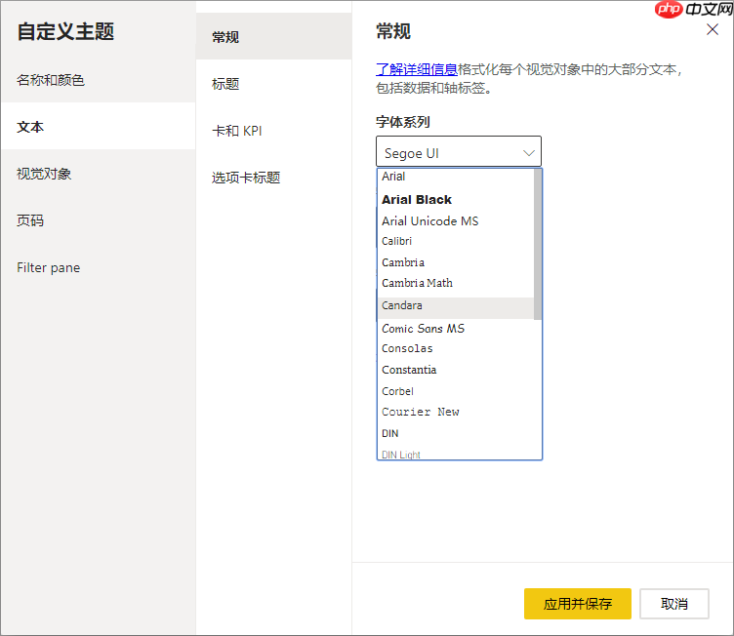Open the 视觉对象 section
This screenshot has height=636, width=734.
pyautogui.click(x=98, y=174)
